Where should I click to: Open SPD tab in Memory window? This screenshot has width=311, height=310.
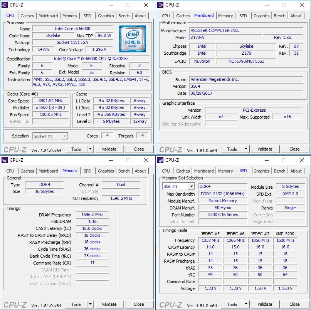[x=87, y=171]
